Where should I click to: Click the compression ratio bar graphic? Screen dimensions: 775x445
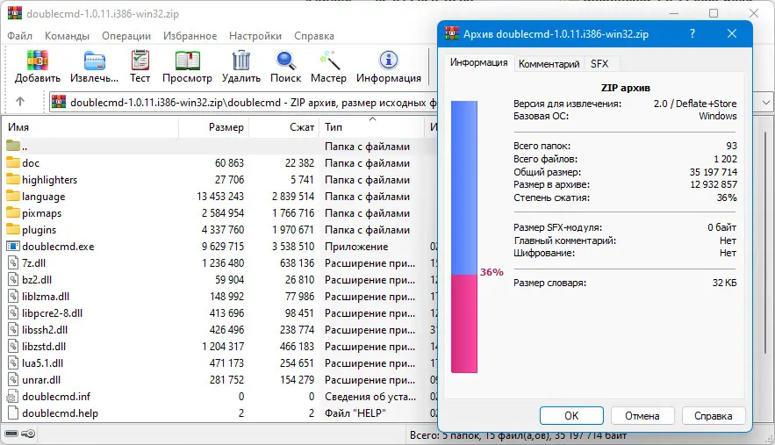tap(464, 237)
